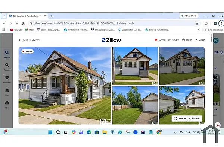Go to browser Home icon
Image resolution: width=224 pixels, height=147 pixels.
click(x=23, y=23)
